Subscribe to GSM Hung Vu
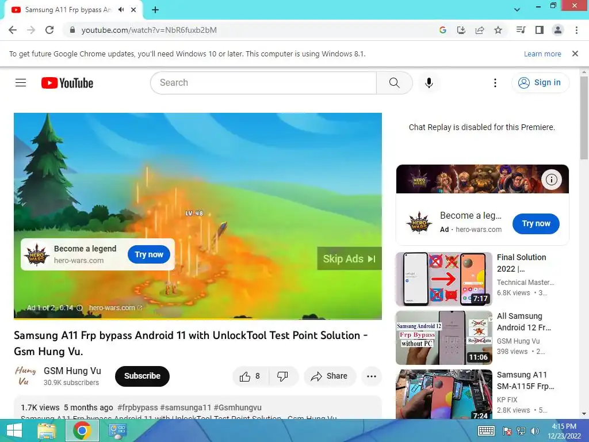589x442 pixels. click(143, 376)
